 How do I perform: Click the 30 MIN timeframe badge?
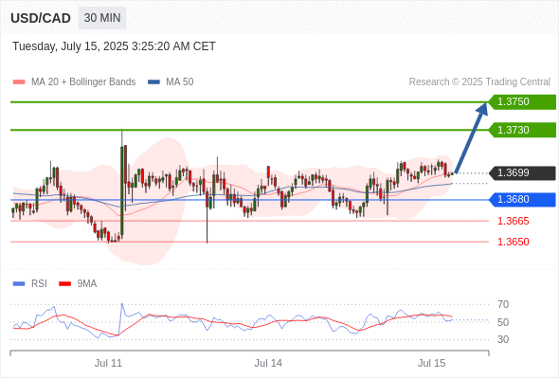click(102, 18)
